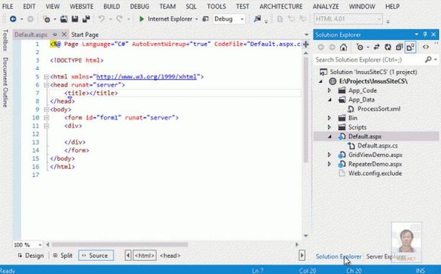The image size is (441, 274).
Task: Switch editor to Split view
Action: (64, 255)
